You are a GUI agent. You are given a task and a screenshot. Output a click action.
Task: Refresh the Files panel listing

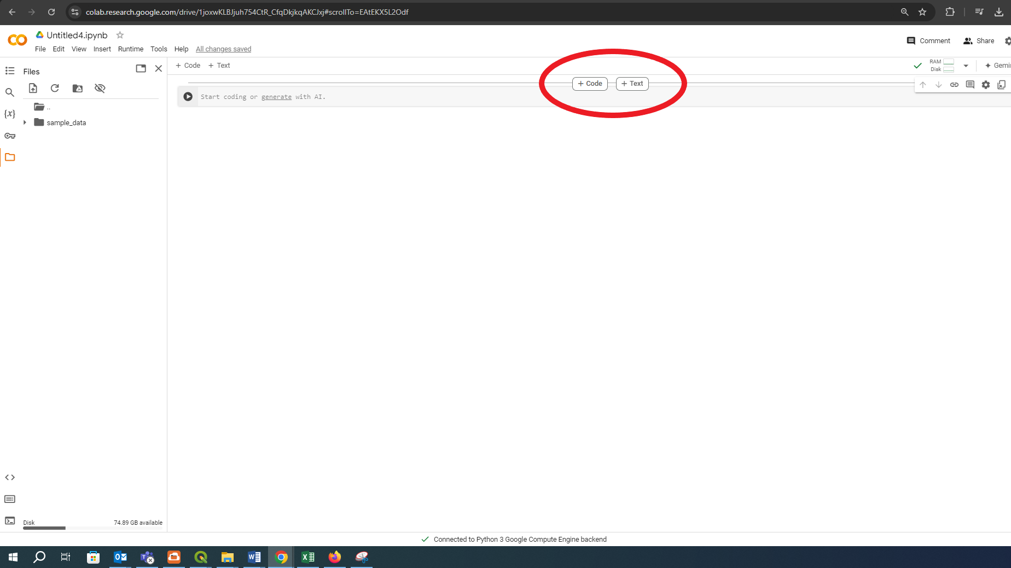point(55,89)
